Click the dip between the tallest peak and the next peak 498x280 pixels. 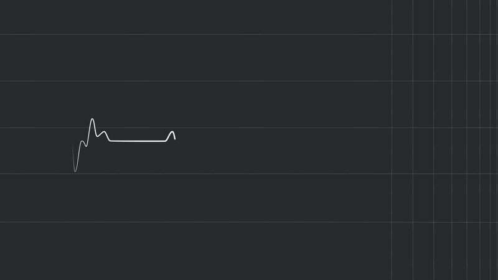tap(97, 136)
